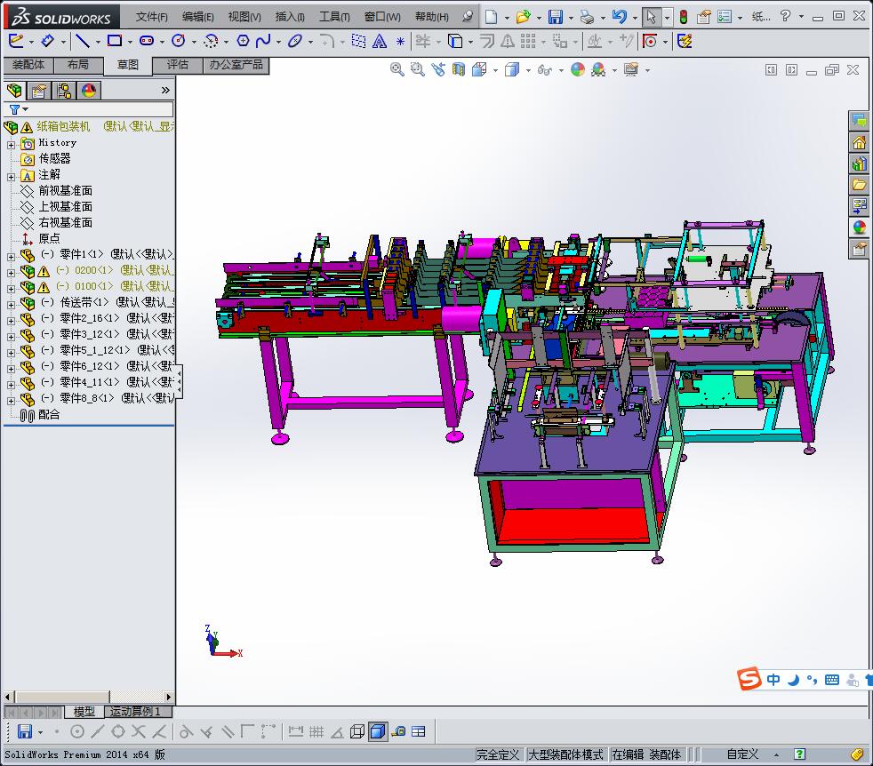Open the ConfigurationManager panel tab
The image size is (873, 766).
(x=64, y=90)
